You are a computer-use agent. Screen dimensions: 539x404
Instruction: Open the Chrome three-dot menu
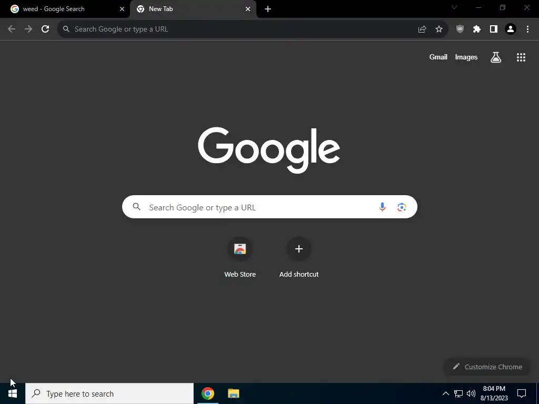527,29
